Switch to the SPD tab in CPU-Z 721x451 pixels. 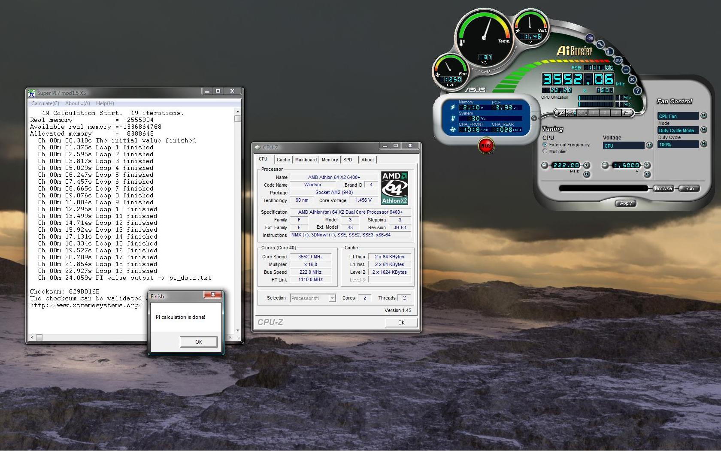click(x=348, y=160)
